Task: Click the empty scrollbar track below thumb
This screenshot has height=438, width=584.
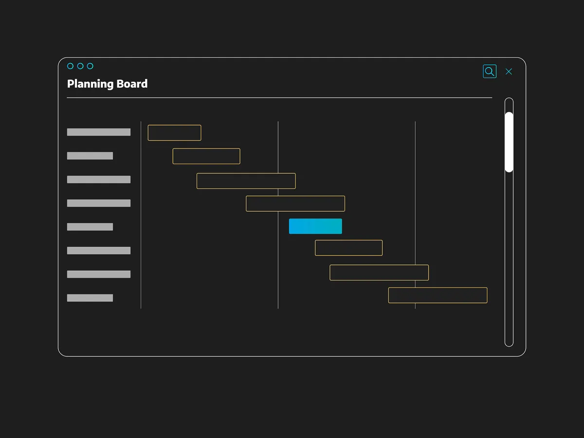Action: [x=509, y=258]
